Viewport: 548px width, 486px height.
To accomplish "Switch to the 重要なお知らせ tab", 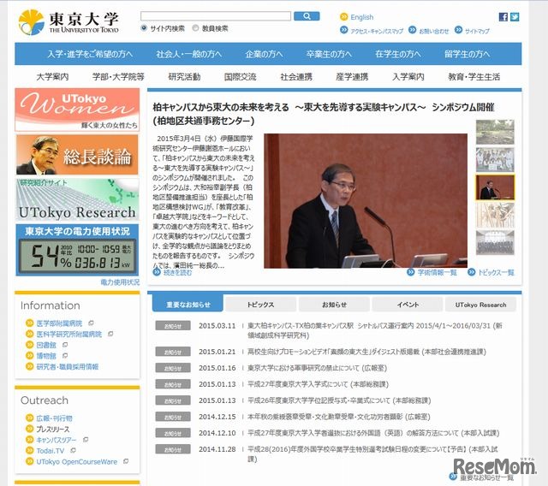I will coord(188,304).
